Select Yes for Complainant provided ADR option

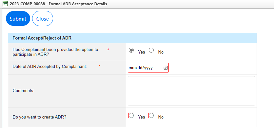tap(131, 50)
